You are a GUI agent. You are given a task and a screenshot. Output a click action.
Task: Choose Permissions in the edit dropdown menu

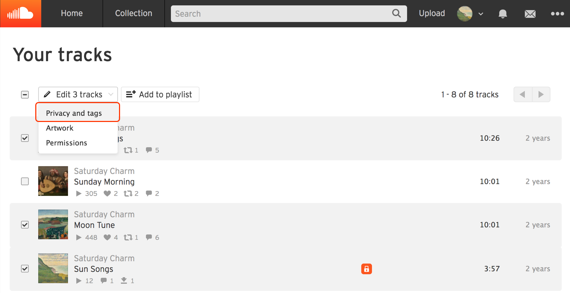pos(66,143)
